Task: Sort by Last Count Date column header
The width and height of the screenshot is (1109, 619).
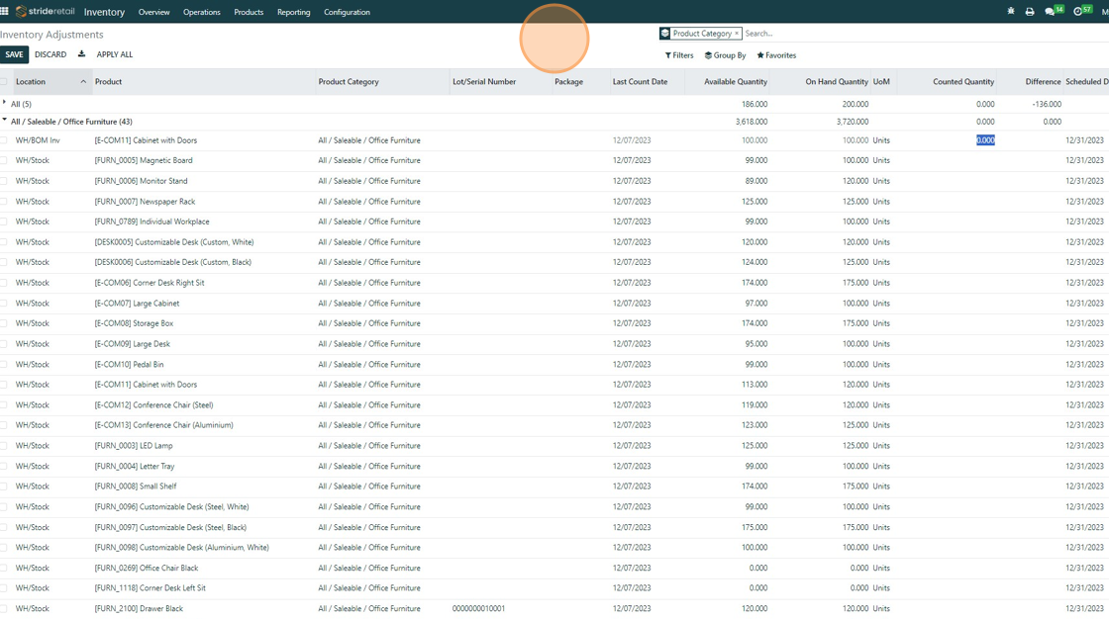Action: pos(647,82)
